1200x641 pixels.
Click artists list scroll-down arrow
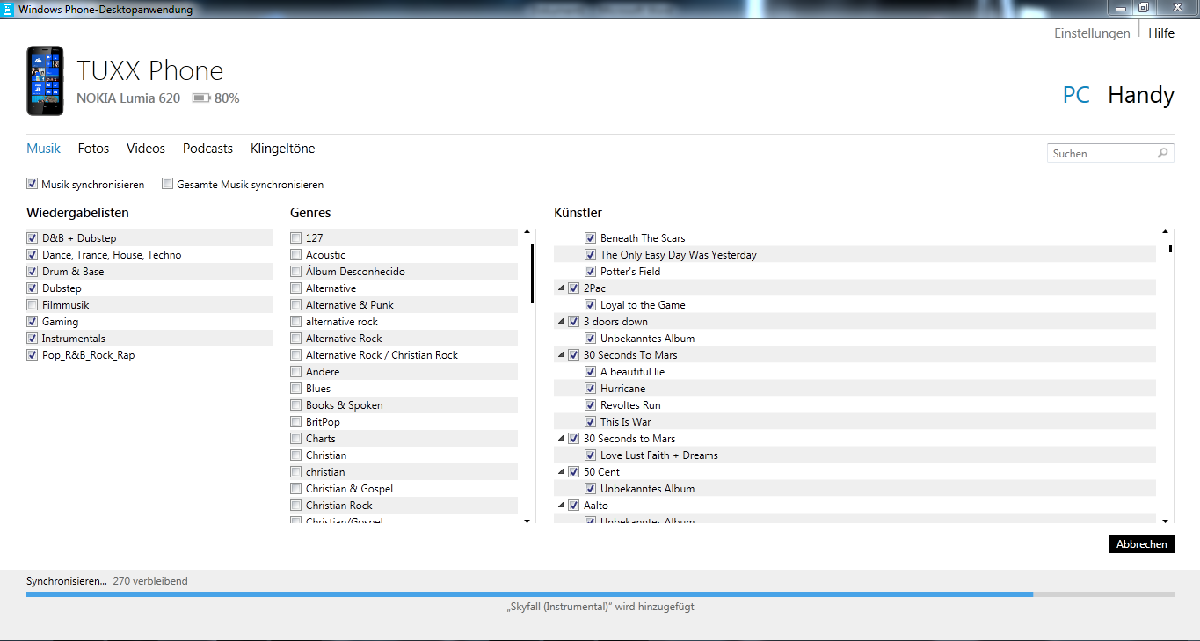pos(1165,521)
